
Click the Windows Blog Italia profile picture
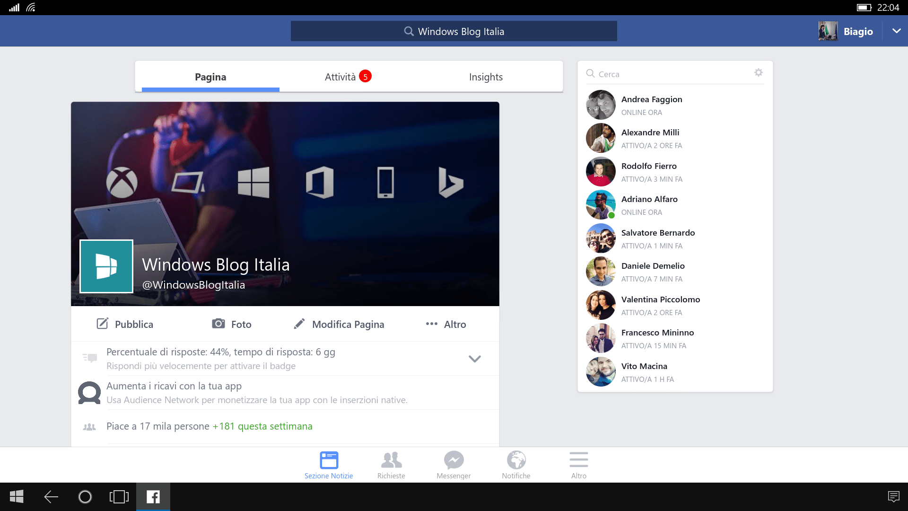point(106,266)
